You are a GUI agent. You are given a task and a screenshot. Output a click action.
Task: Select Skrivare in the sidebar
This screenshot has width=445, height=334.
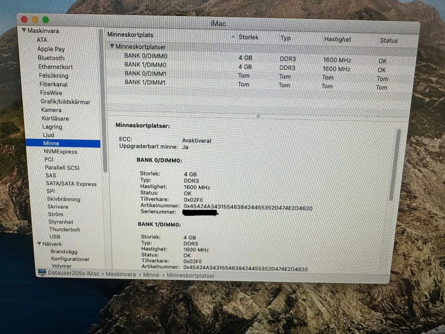(58, 207)
